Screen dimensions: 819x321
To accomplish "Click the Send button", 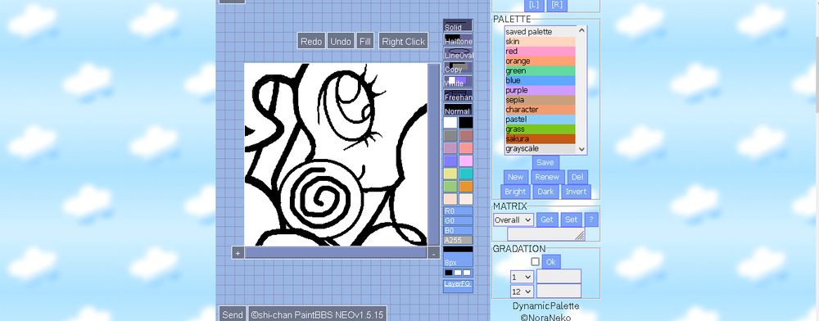I will pyautogui.click(x=233, y=314).
